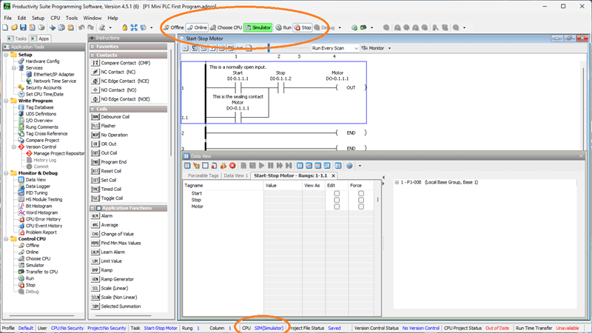Screen dimensions: 592x333
Task: Click the Choose CPU toolbar button
Action: click(226, 27)
